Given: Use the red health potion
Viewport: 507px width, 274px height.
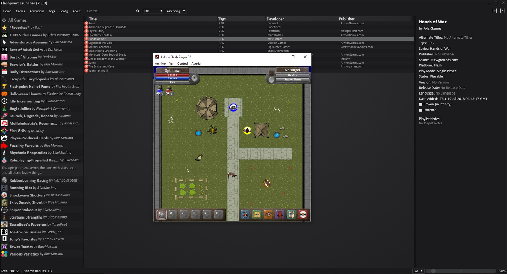Looking at the screenshot, I should click(169, 91).
